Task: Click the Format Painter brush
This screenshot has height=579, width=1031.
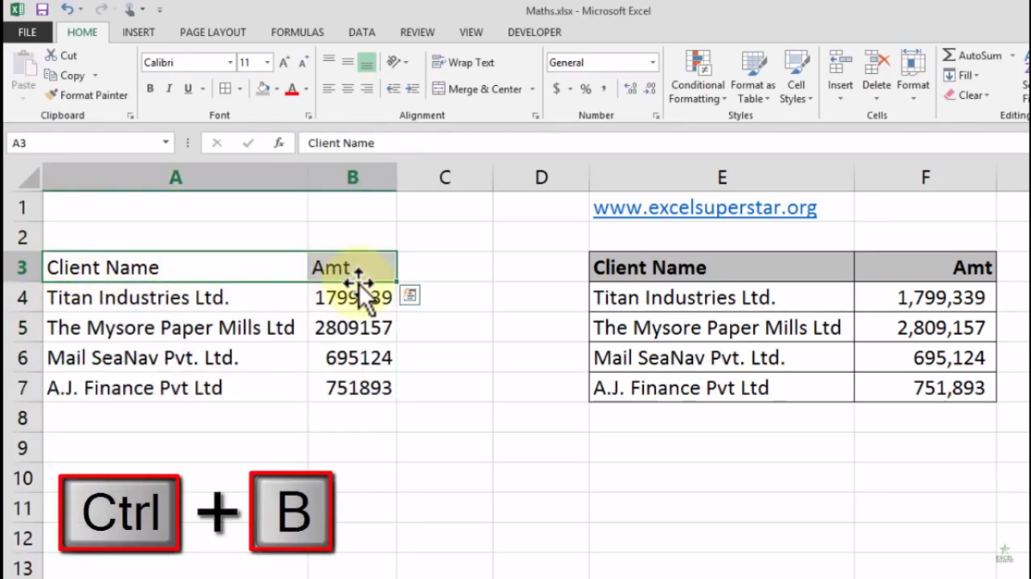Action: coord(51,95)
